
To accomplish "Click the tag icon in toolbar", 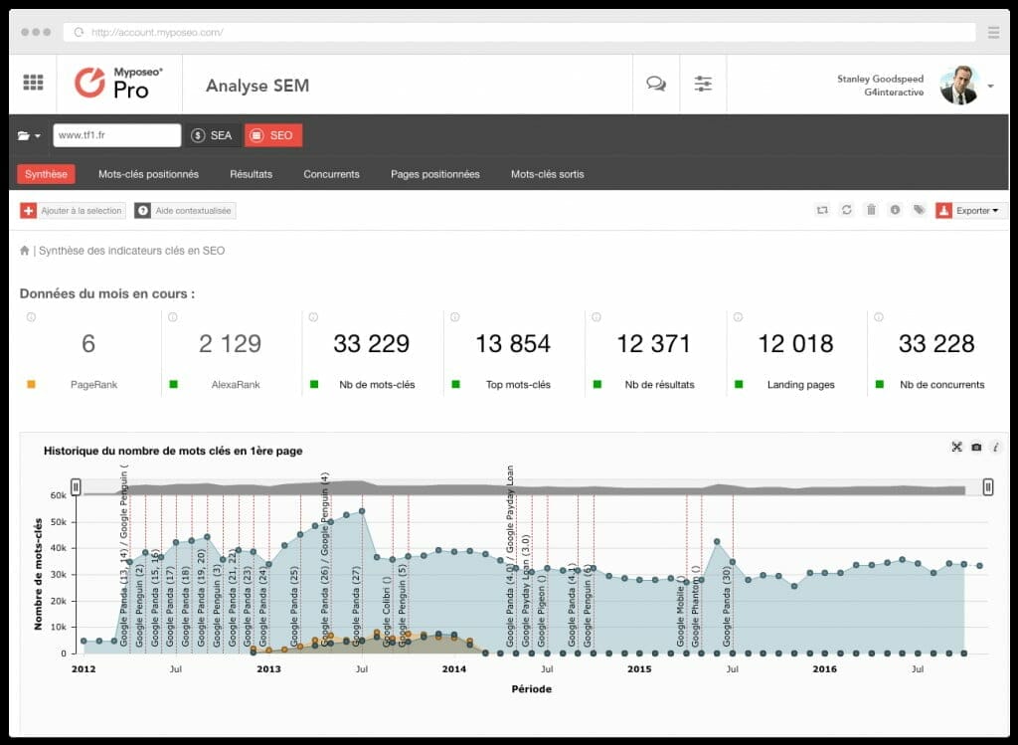I will click(919, 210).
